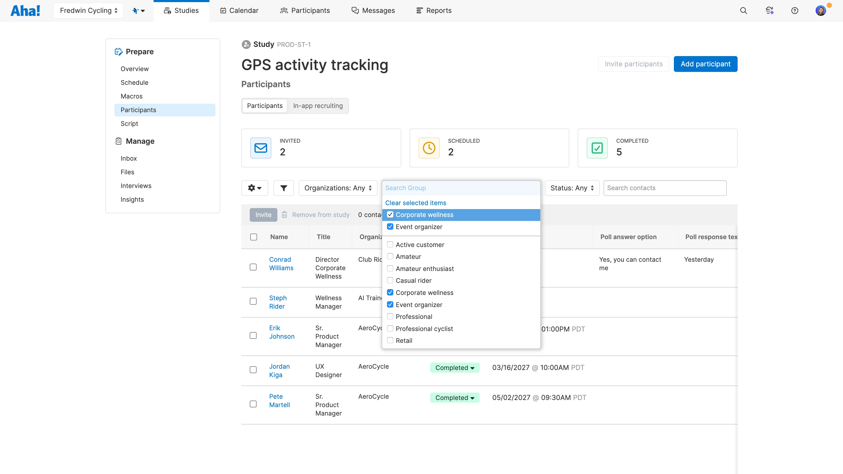
Task: Open the search magnifier icon
Action: tap(743, 11)
